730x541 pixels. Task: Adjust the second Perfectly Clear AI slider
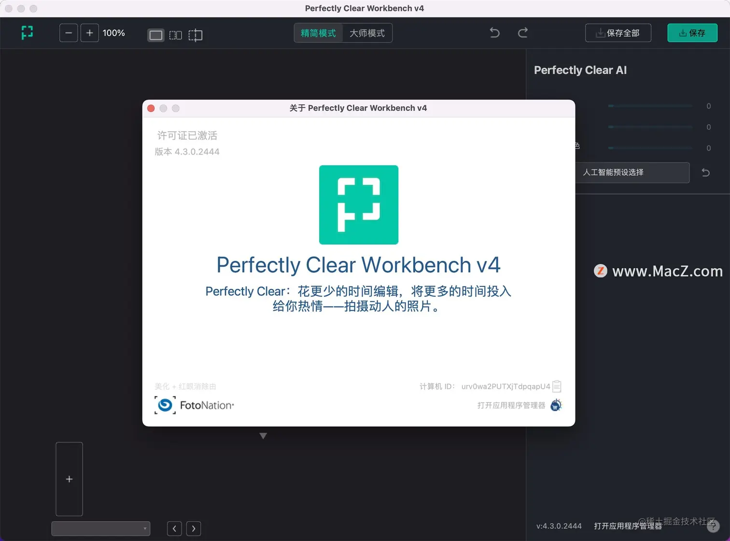tap(650, 127)
